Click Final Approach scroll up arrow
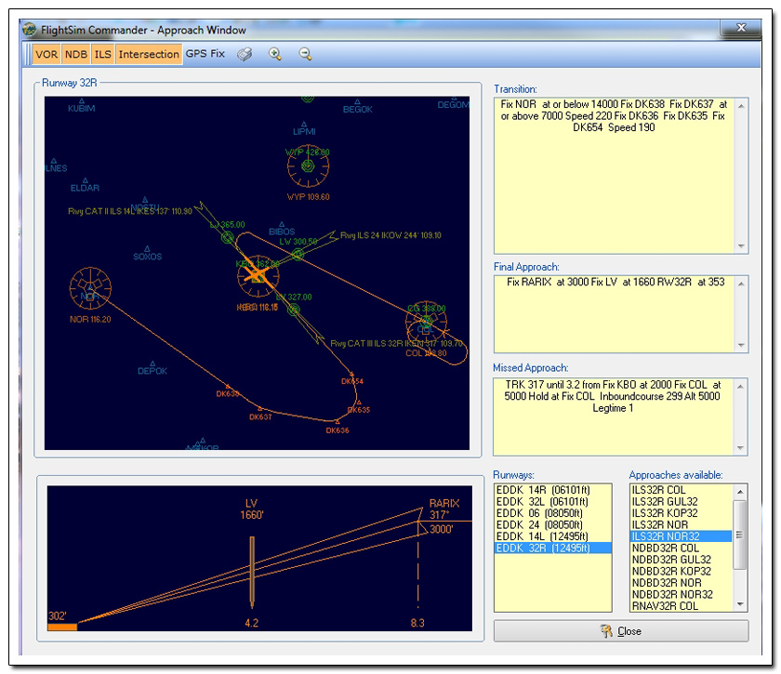This screenshot has width=781, height=674. (x=741, y=284)
